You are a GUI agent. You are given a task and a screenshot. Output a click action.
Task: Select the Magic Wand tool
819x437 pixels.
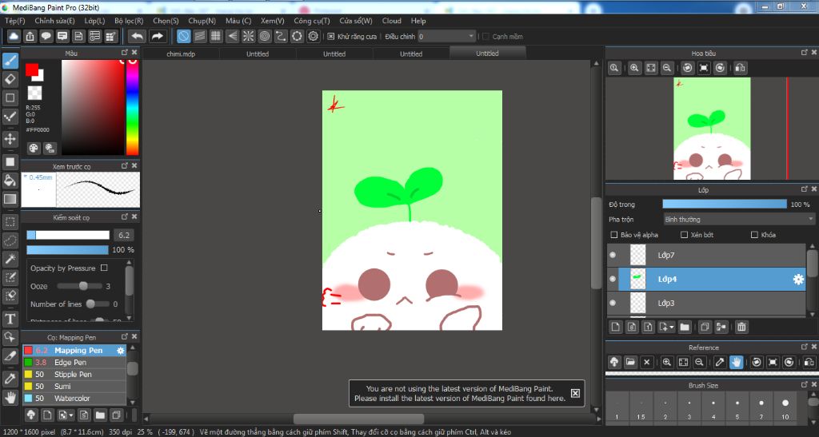pos(10,259)
